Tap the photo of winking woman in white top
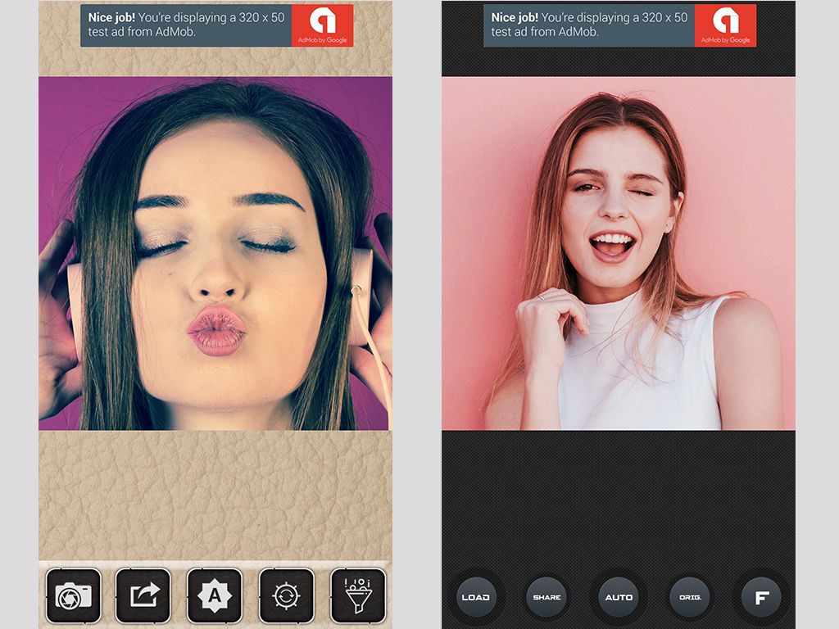The height and width of the screenshot is (629, 839). pyautogui.click(x=619, y=254)
